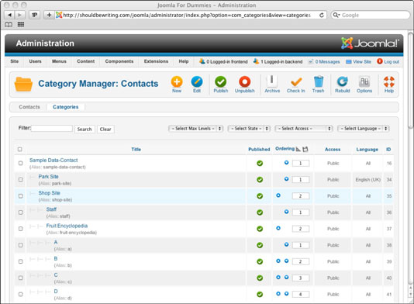The width and height of the screenshot is (414, 304).
Task: Click the Log out link
Action: click(388, 61)
